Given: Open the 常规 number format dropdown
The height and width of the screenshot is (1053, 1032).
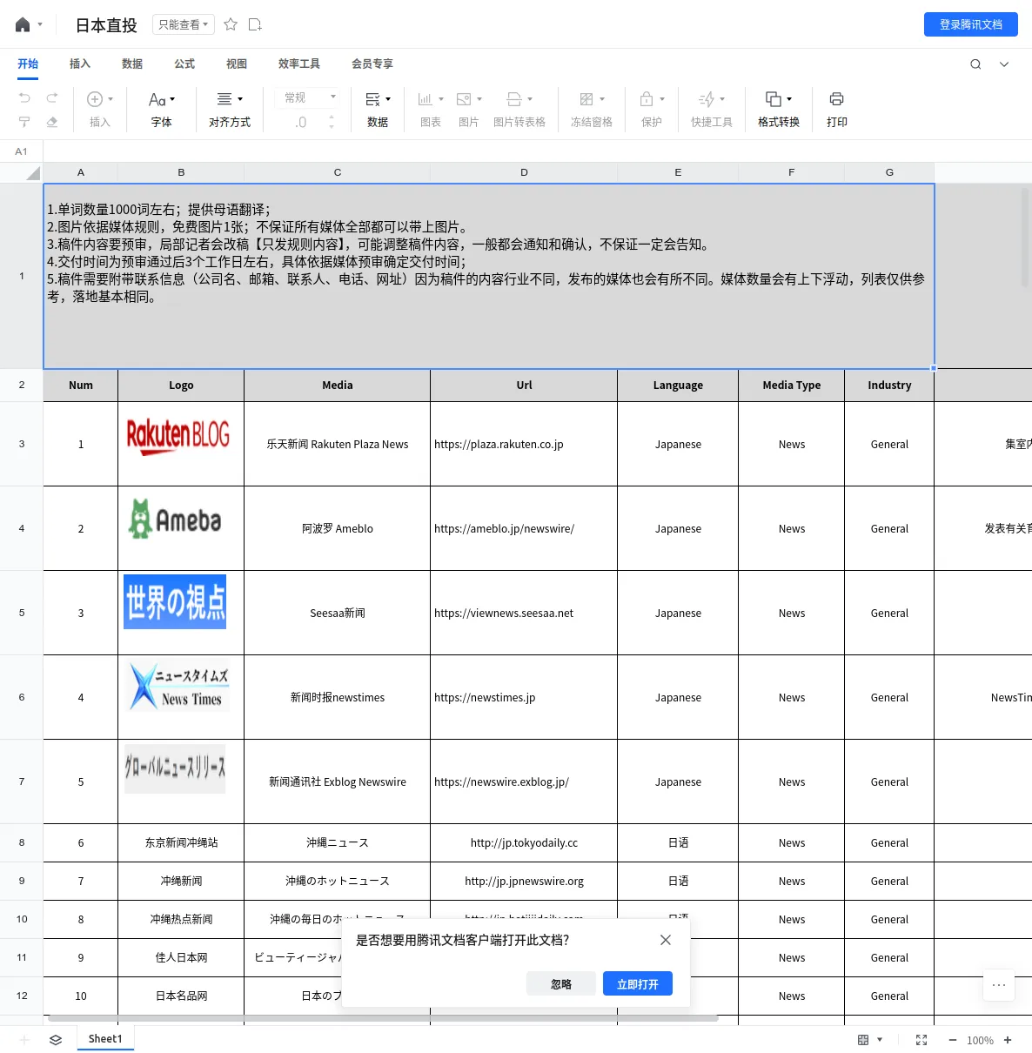Looking at the screenshot, I should pyautogui.click(x=310, y=97).
